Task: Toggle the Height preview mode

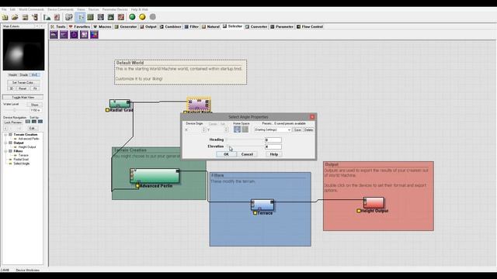Action: point(12,75)
